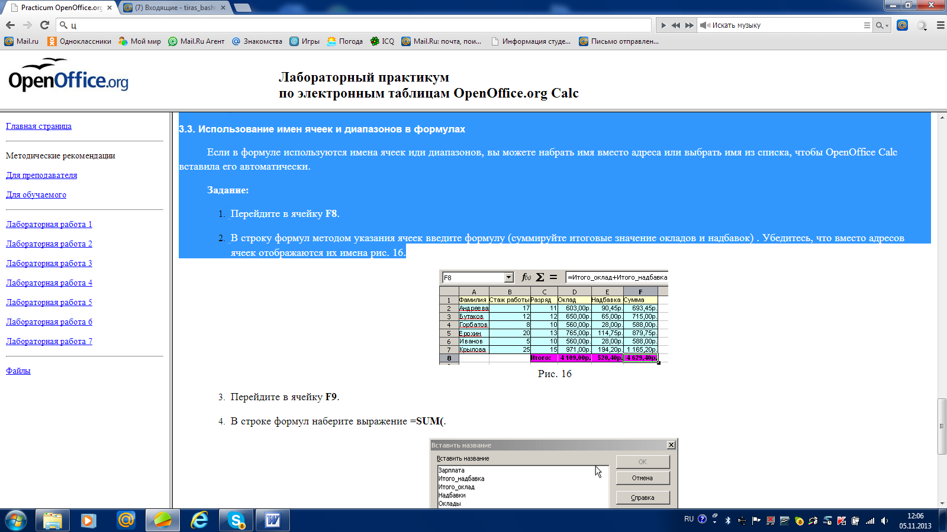Open Windows Explorer from taskbar
The image size is (947, 532).
click(53, 520)
